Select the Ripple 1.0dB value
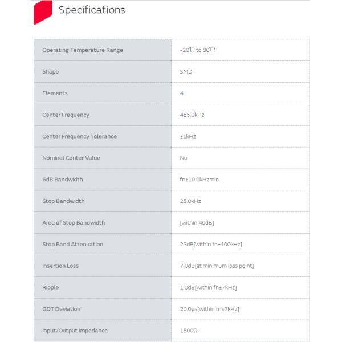This screenshot has height=342, width=342. 208,287
